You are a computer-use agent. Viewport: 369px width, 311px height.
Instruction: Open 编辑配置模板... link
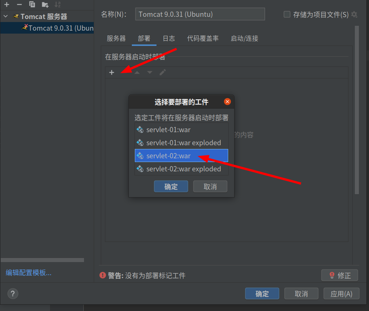coord(28,273)
